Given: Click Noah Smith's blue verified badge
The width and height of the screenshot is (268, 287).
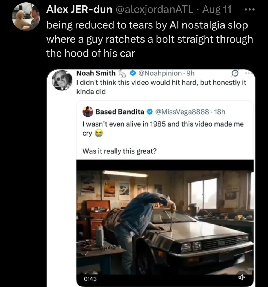Looking at the screenshot, I should pos(133,74).
